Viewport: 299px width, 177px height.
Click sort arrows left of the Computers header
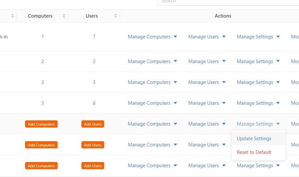pos(12,16)
